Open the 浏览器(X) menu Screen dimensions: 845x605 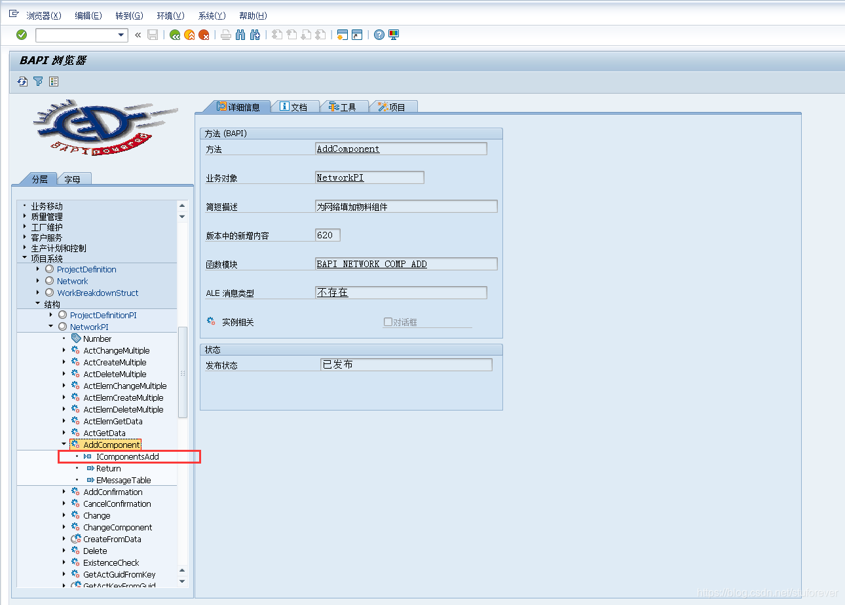coord(44,16)
